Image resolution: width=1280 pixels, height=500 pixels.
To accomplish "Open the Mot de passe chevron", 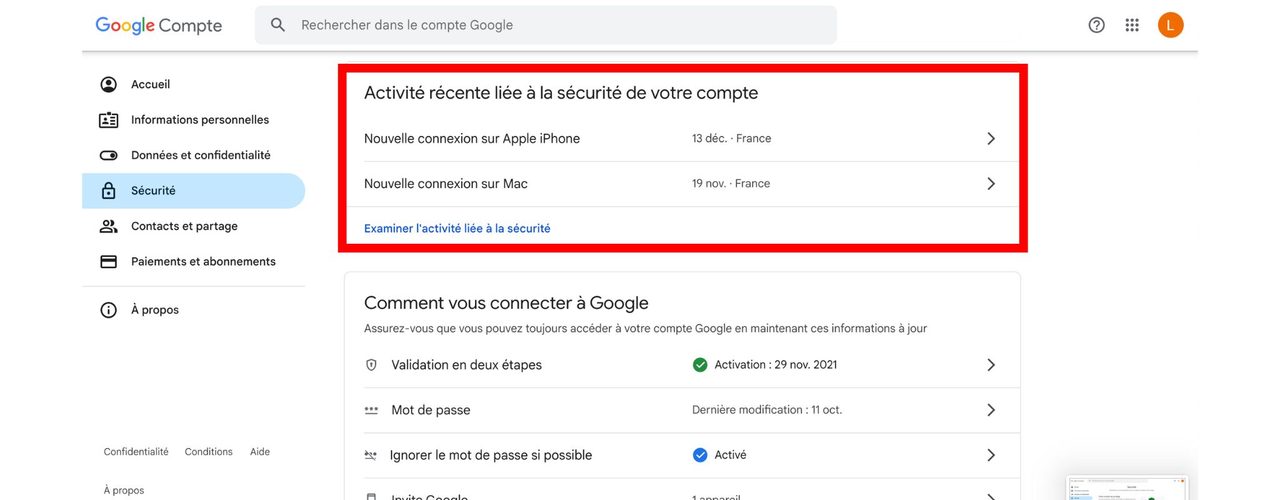I will pyautogui.click(x=991, y=410).
